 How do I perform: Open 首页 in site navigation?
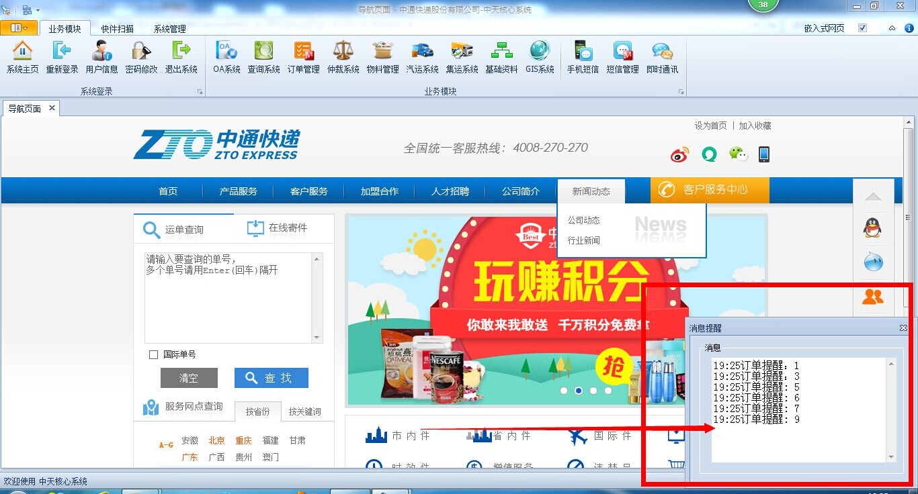tap(168, 191)
